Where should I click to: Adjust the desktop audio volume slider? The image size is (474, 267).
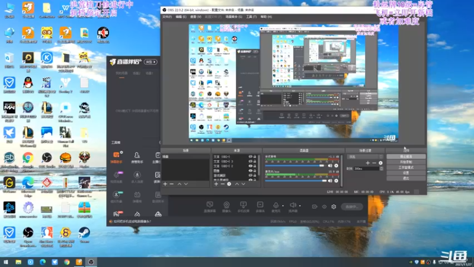pyautogui.click(x=294, y=166)
